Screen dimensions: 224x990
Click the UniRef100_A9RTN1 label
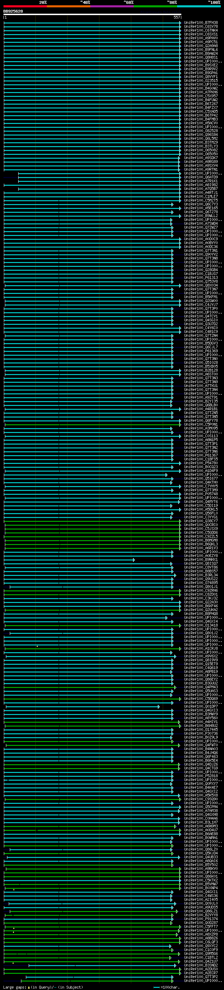click(x=201, y=170)
